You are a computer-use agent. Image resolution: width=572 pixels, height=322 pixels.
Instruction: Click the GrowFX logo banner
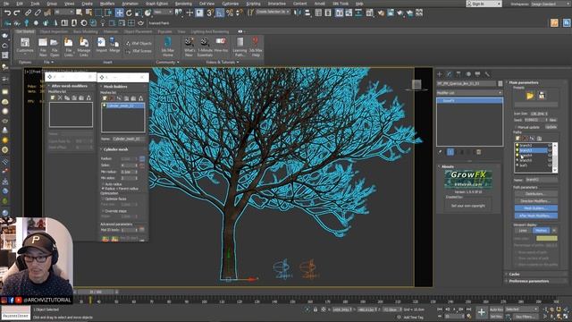click(468, 179)
